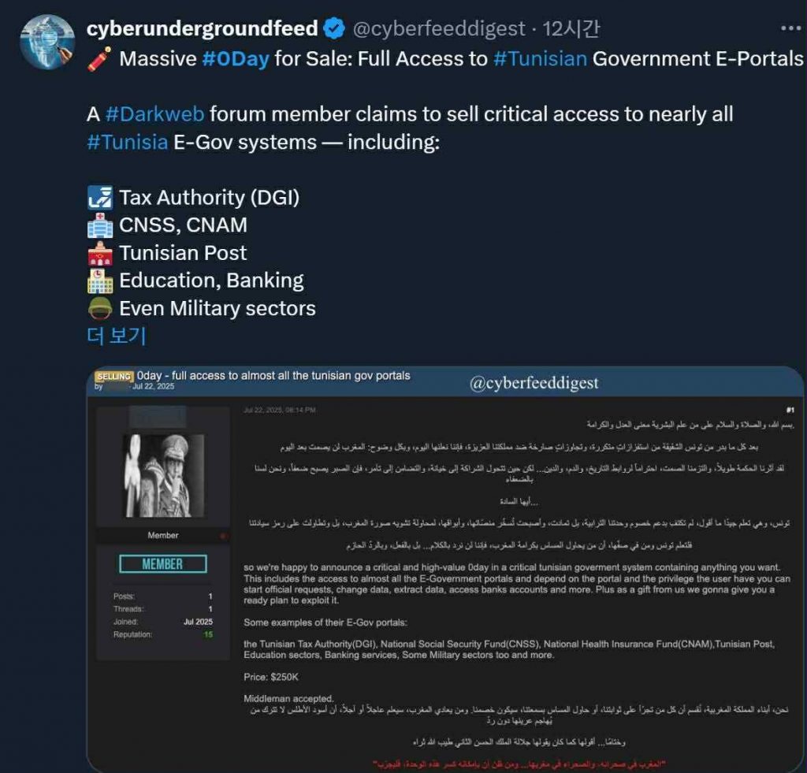Open the #Tunisian hashtag link
The image size is (807, 773).
(x=540, y=58)
